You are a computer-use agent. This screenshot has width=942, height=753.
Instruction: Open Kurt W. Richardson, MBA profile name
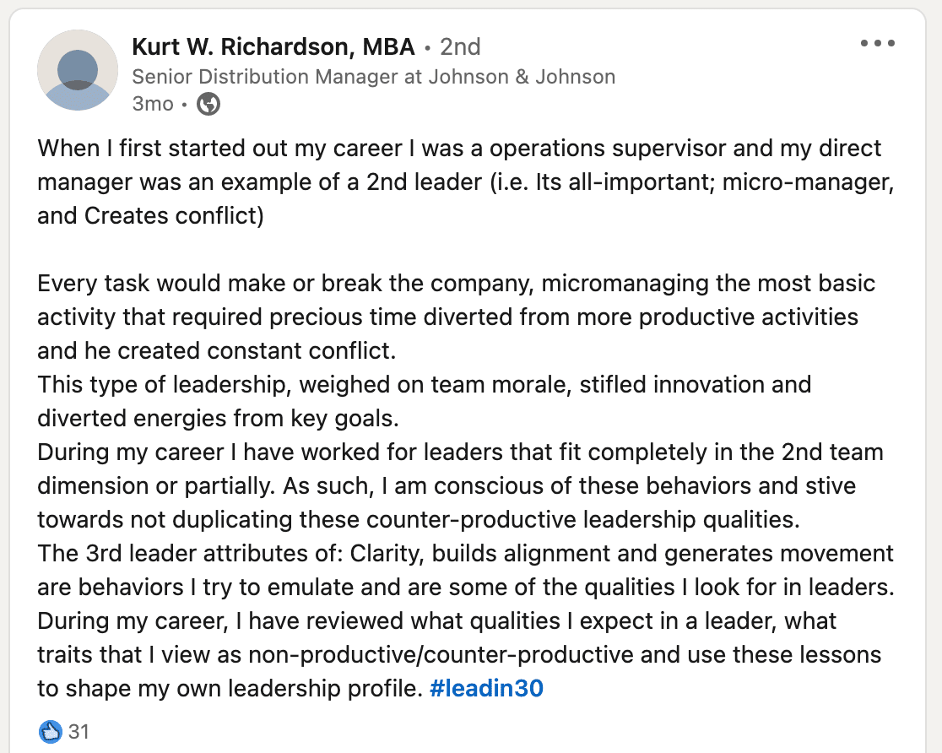pos(273,47)
